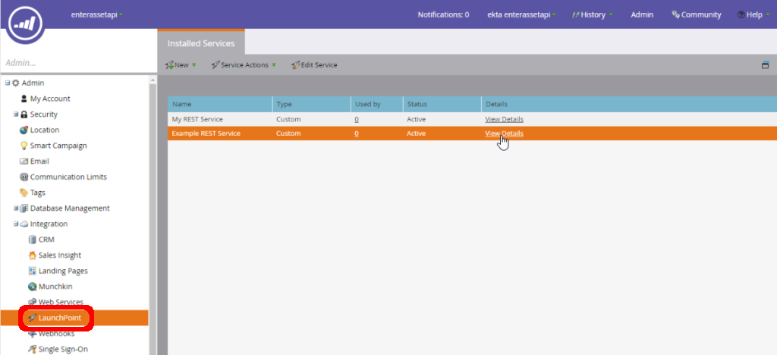This screenshot has height=355, width=777.
Task: Open View Details for My REST Service
Action: (x=504, y=119)
